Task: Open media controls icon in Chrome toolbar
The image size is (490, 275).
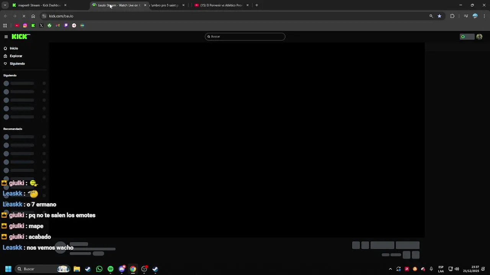Action: tap(466, 16)
